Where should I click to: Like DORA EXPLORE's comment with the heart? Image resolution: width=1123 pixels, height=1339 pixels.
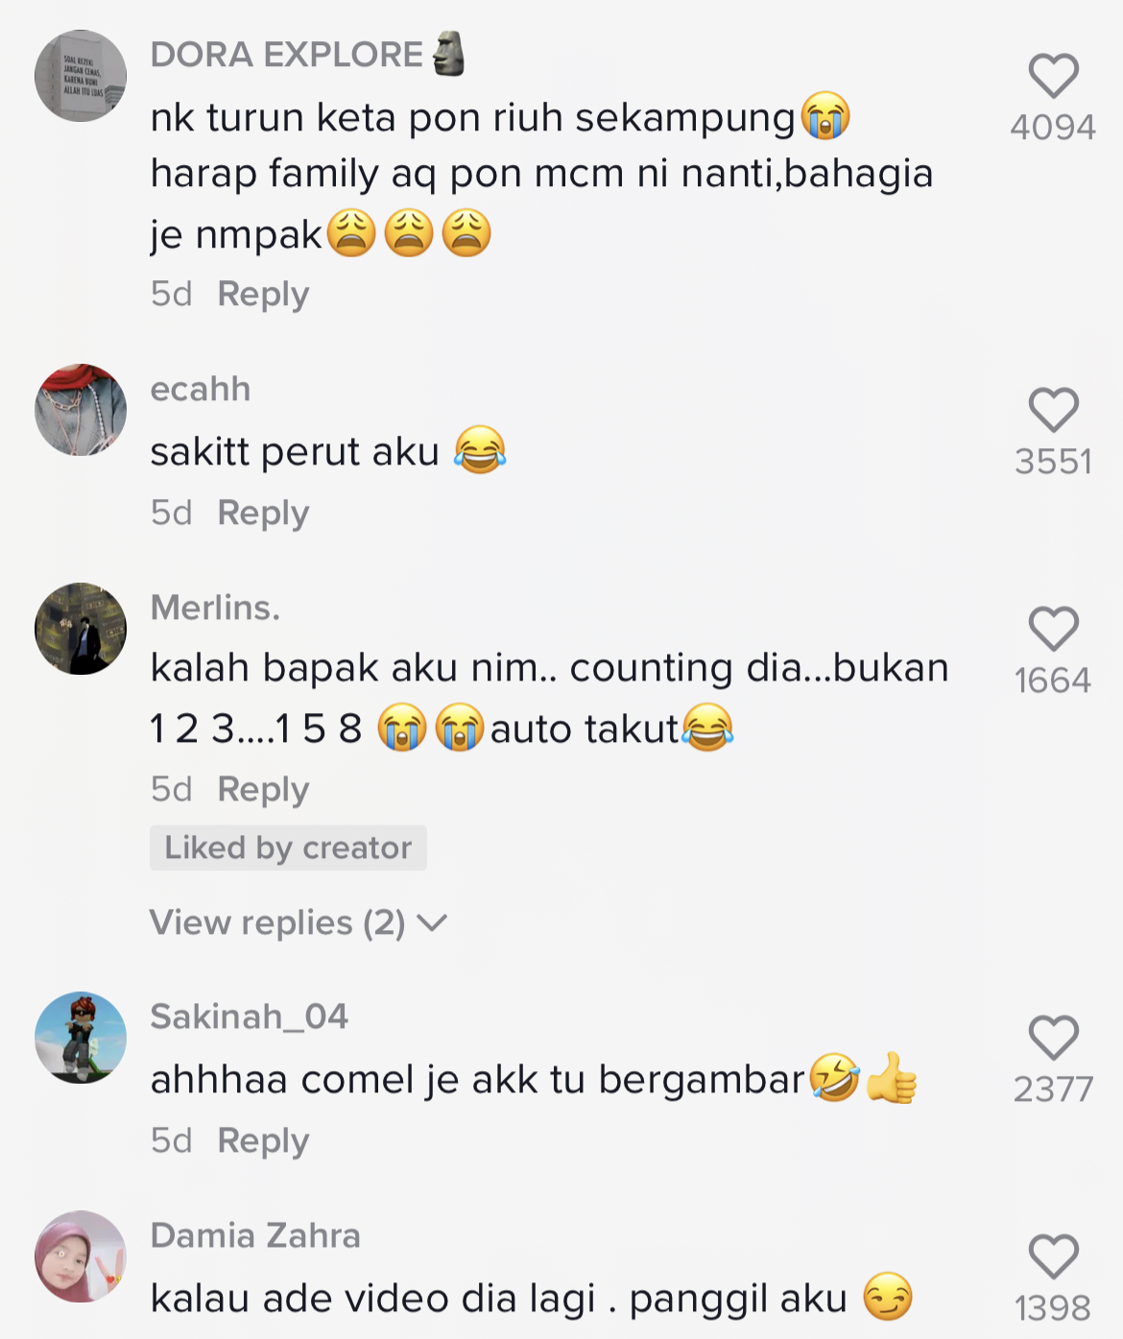pos(1053,76)
